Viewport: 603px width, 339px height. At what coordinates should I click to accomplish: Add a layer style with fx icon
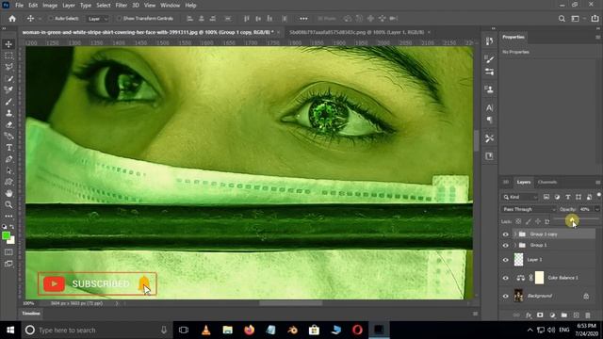pyautogui.click(x=529, y=315)
